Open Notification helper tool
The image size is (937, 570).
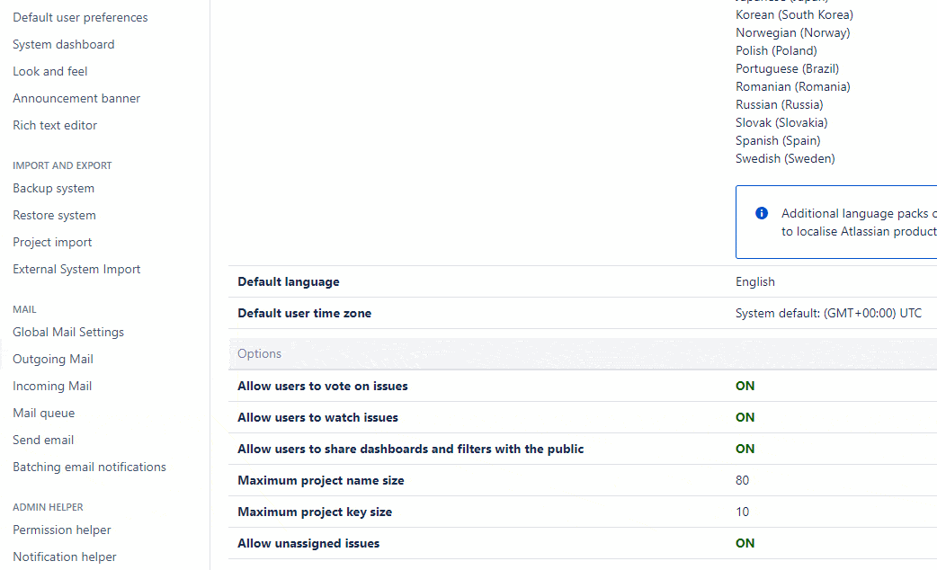pos(65,557)
